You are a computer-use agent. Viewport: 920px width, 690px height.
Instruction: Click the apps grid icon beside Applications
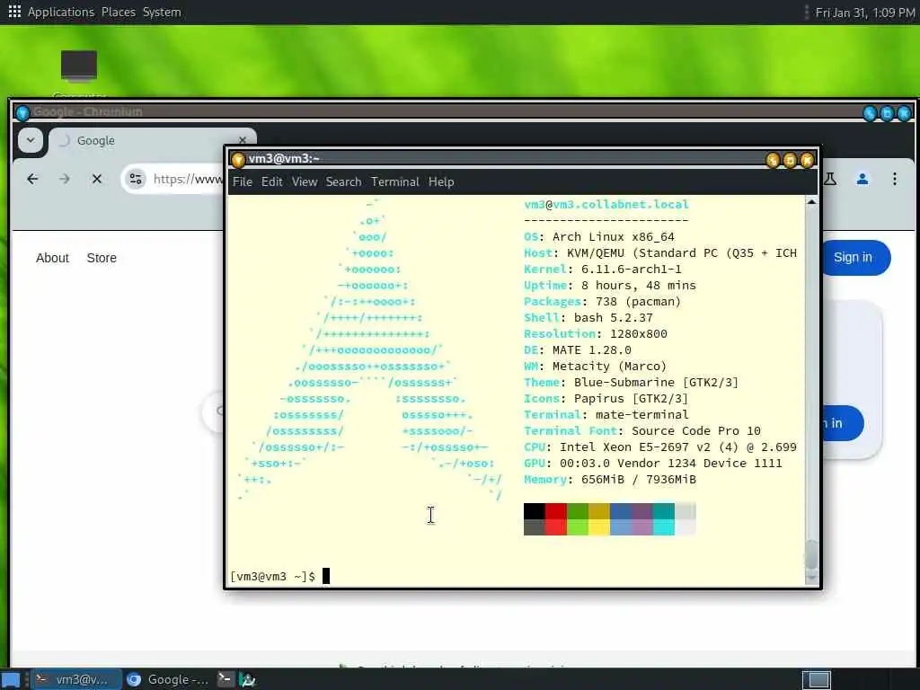click(14, 12)
